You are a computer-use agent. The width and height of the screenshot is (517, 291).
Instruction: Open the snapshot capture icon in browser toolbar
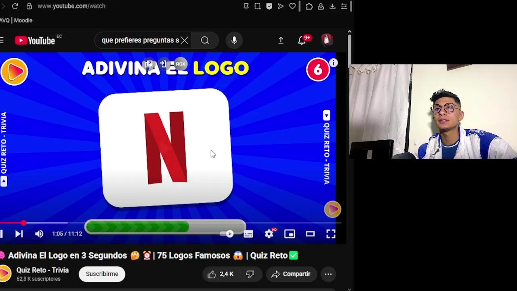[258, 6]
